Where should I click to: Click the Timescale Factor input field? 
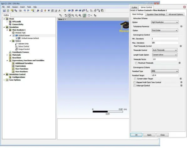[x=165, y=59]
